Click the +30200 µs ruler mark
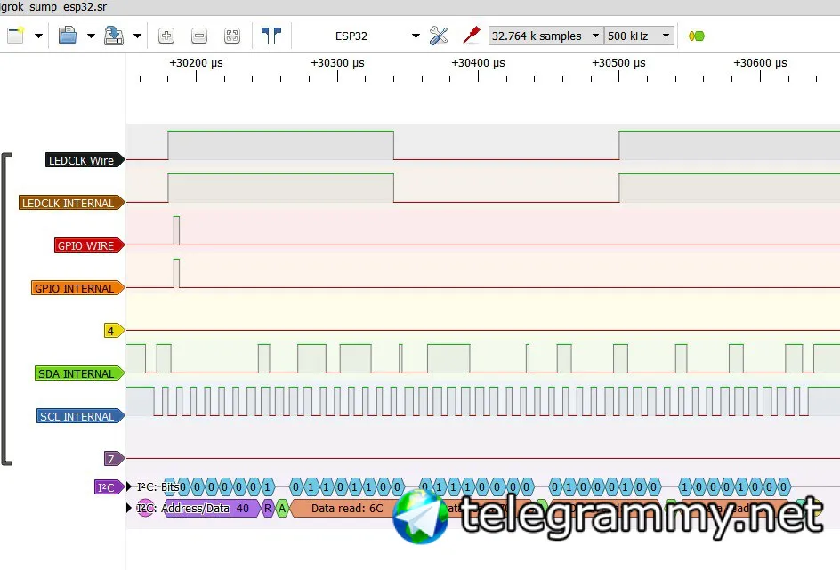This screenshot has width=840, height=570. [x=196, y=62]
